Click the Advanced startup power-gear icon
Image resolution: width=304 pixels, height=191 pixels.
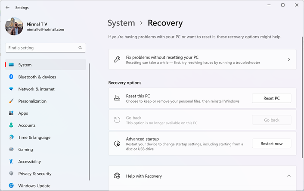point(117,144)
